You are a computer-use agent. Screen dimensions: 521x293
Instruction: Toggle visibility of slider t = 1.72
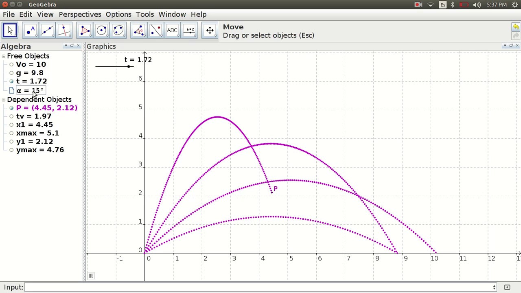click(x=11, y=81)
